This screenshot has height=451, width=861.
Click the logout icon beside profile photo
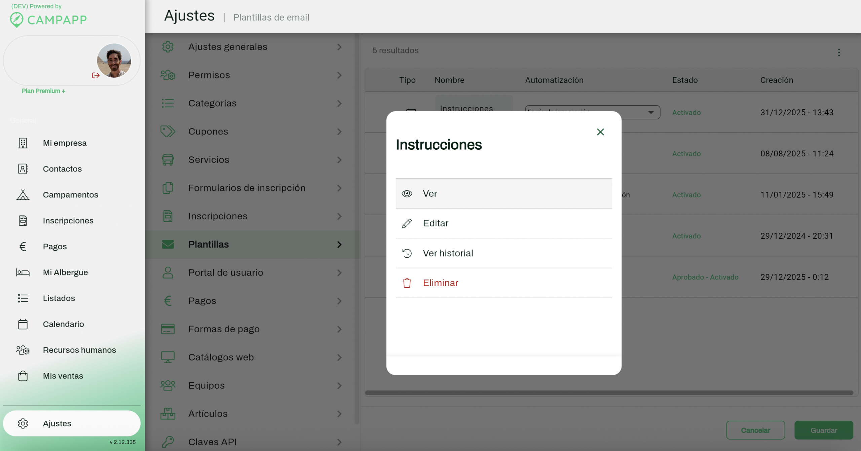96,75
